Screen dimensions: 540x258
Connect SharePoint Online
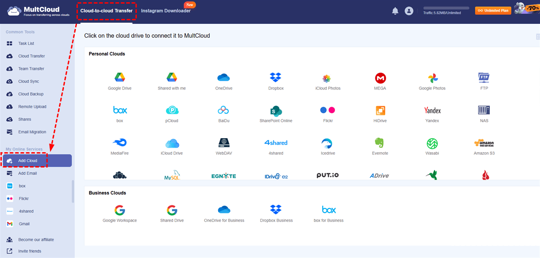275,114
